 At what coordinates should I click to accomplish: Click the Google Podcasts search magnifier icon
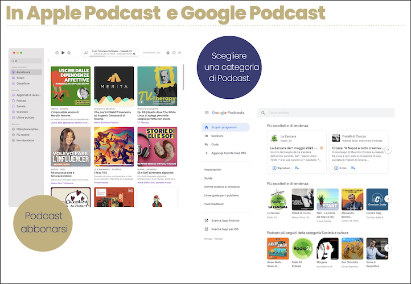coord(263,113)
